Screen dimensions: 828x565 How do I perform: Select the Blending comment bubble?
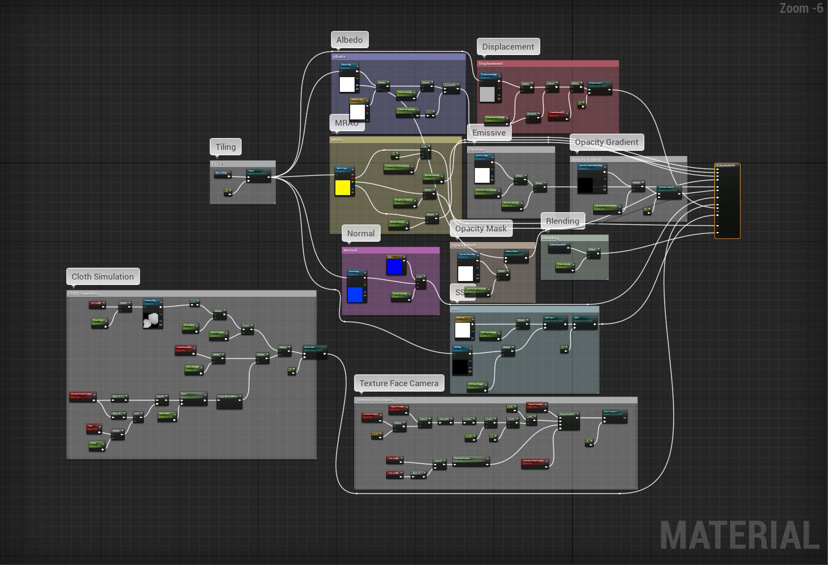click(563, 221)
